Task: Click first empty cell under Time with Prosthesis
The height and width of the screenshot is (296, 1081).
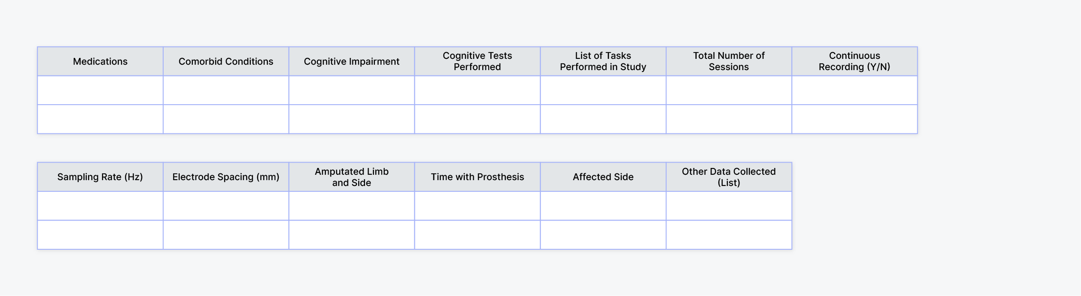Action: (x=477, y=206)
